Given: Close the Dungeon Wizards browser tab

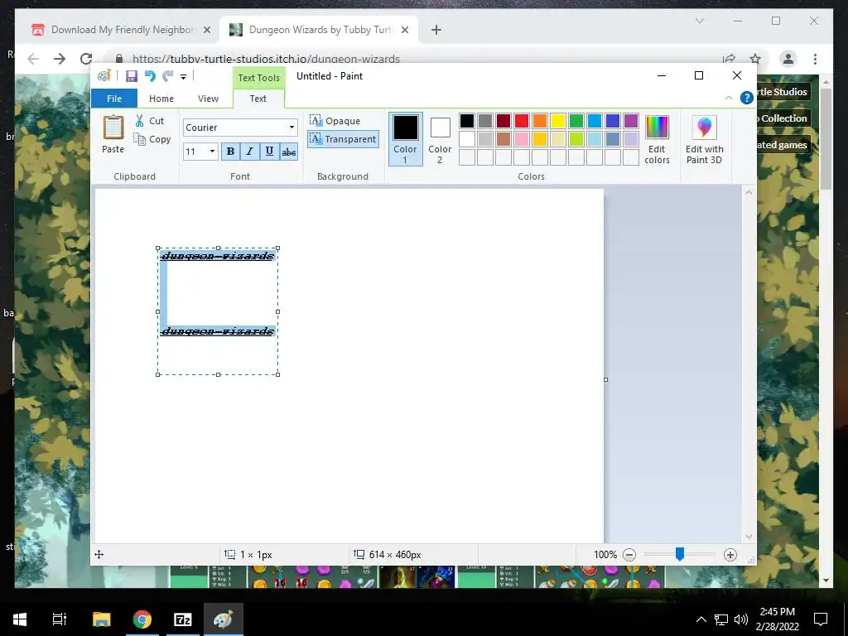Looking at the screenshot, I should point(404,30).
